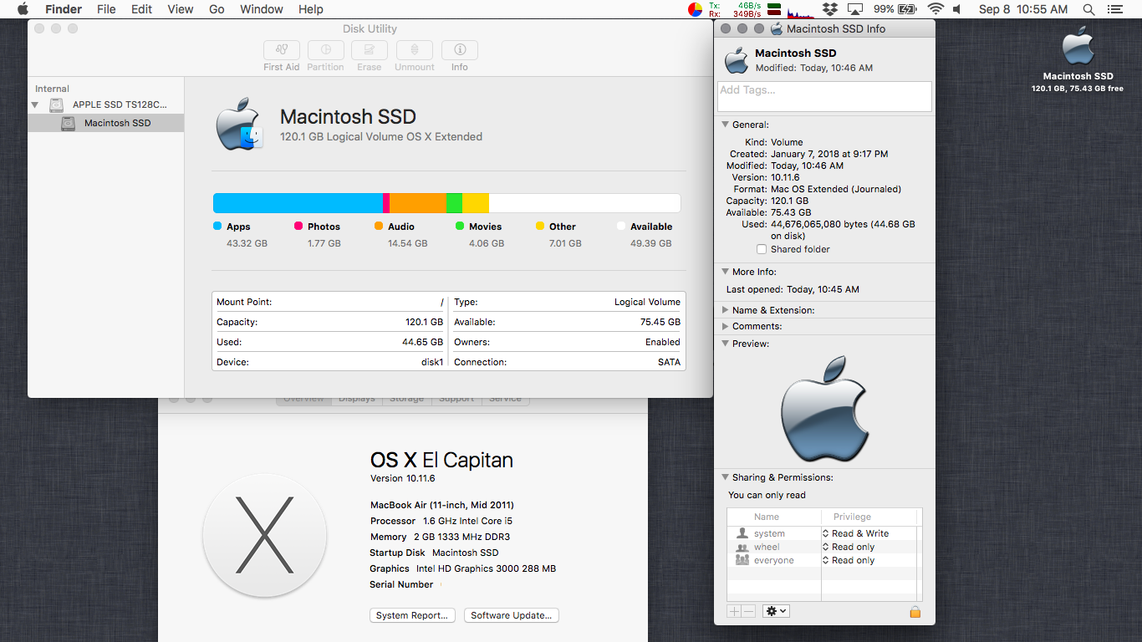1142x642 pixels.
Task: Select Macintosh SSD volume in sidebar
Action: [x=106, y=123]
